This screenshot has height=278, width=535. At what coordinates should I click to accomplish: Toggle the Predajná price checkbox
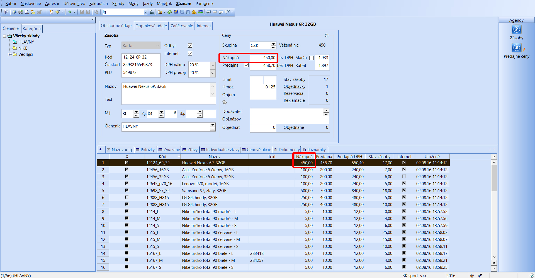coord(246,65)
